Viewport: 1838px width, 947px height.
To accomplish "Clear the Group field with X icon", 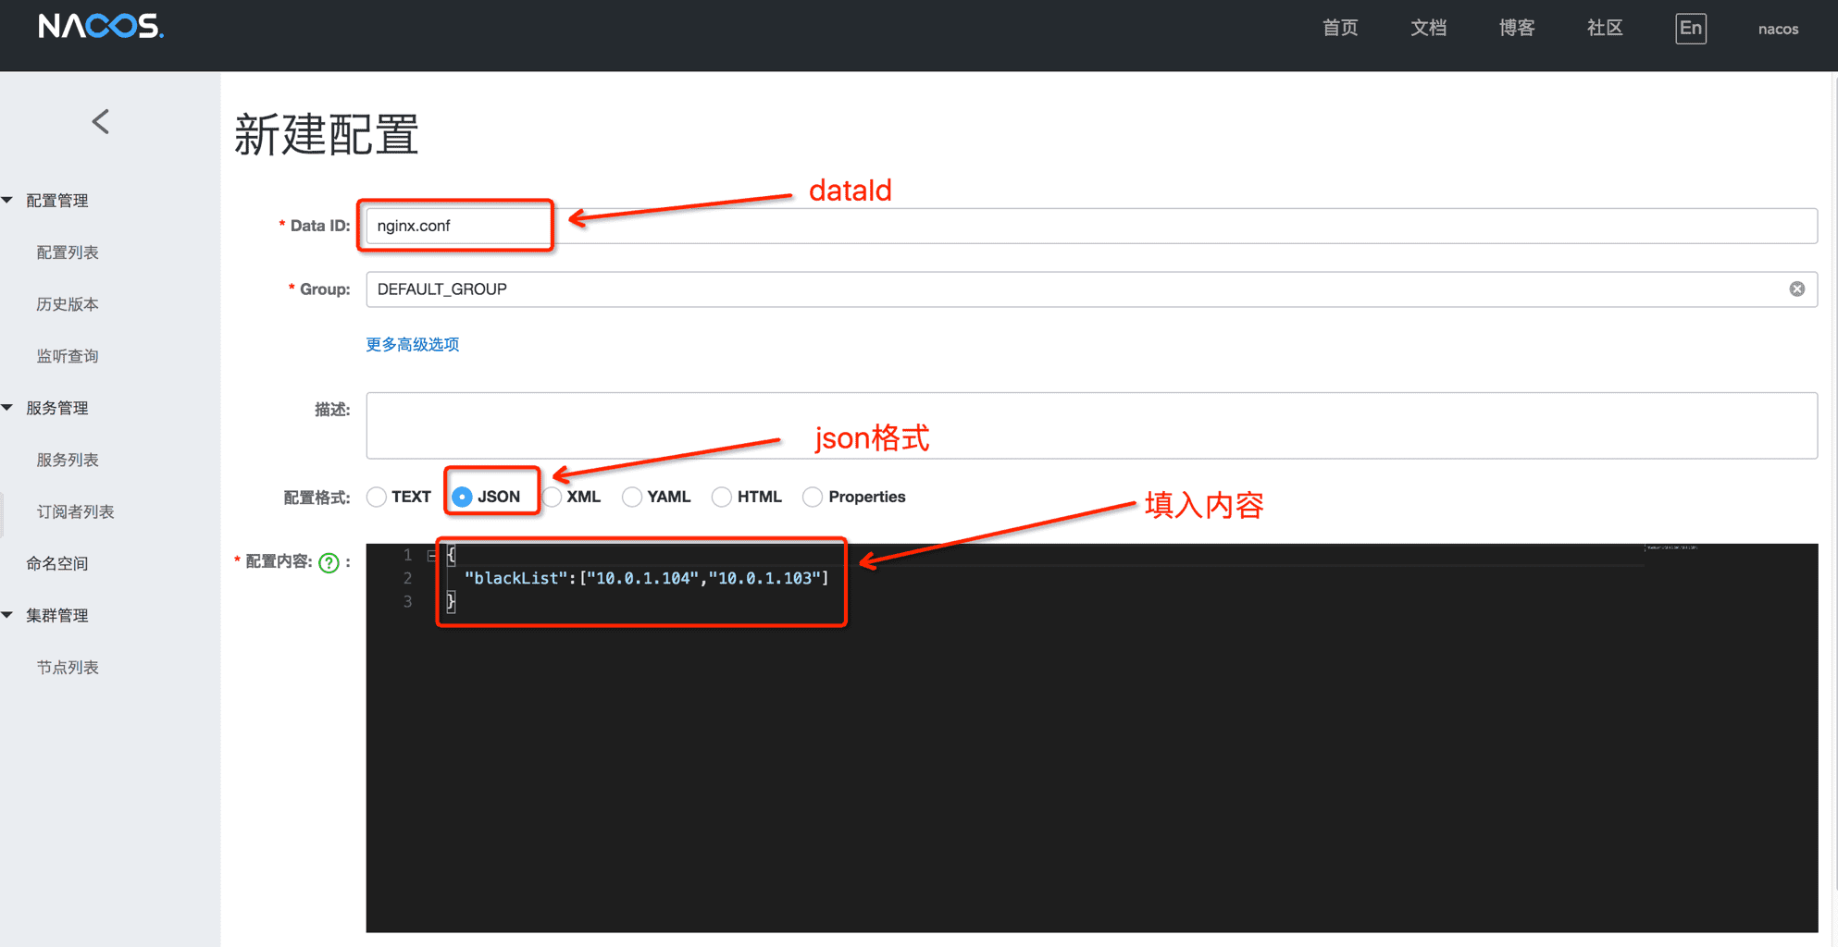I will [1796, 289].
